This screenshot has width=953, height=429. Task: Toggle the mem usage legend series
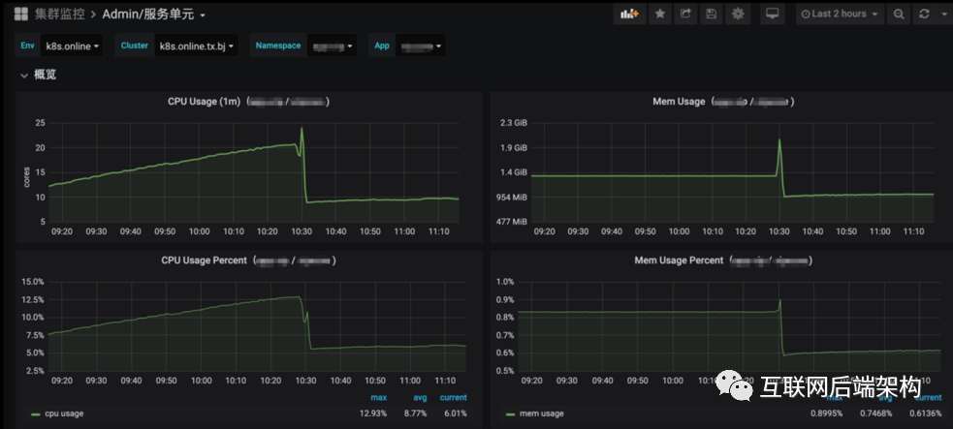point(541,414)
